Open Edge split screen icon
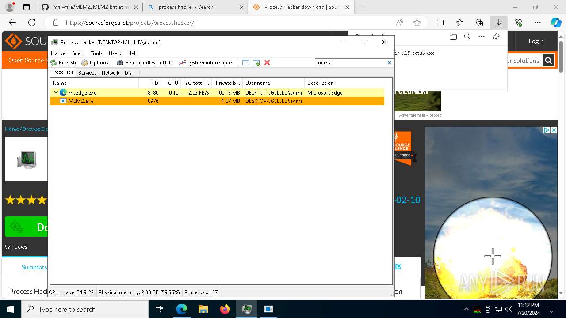Screen dimensions: 566x318 tap(440, 23)
